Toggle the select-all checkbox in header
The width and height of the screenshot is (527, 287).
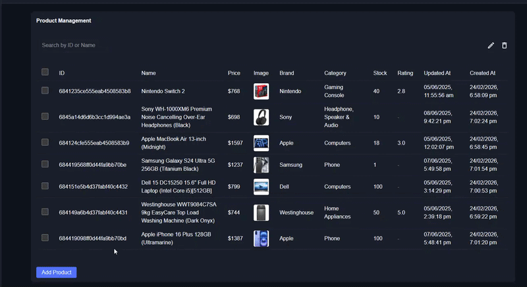(45, 72)
